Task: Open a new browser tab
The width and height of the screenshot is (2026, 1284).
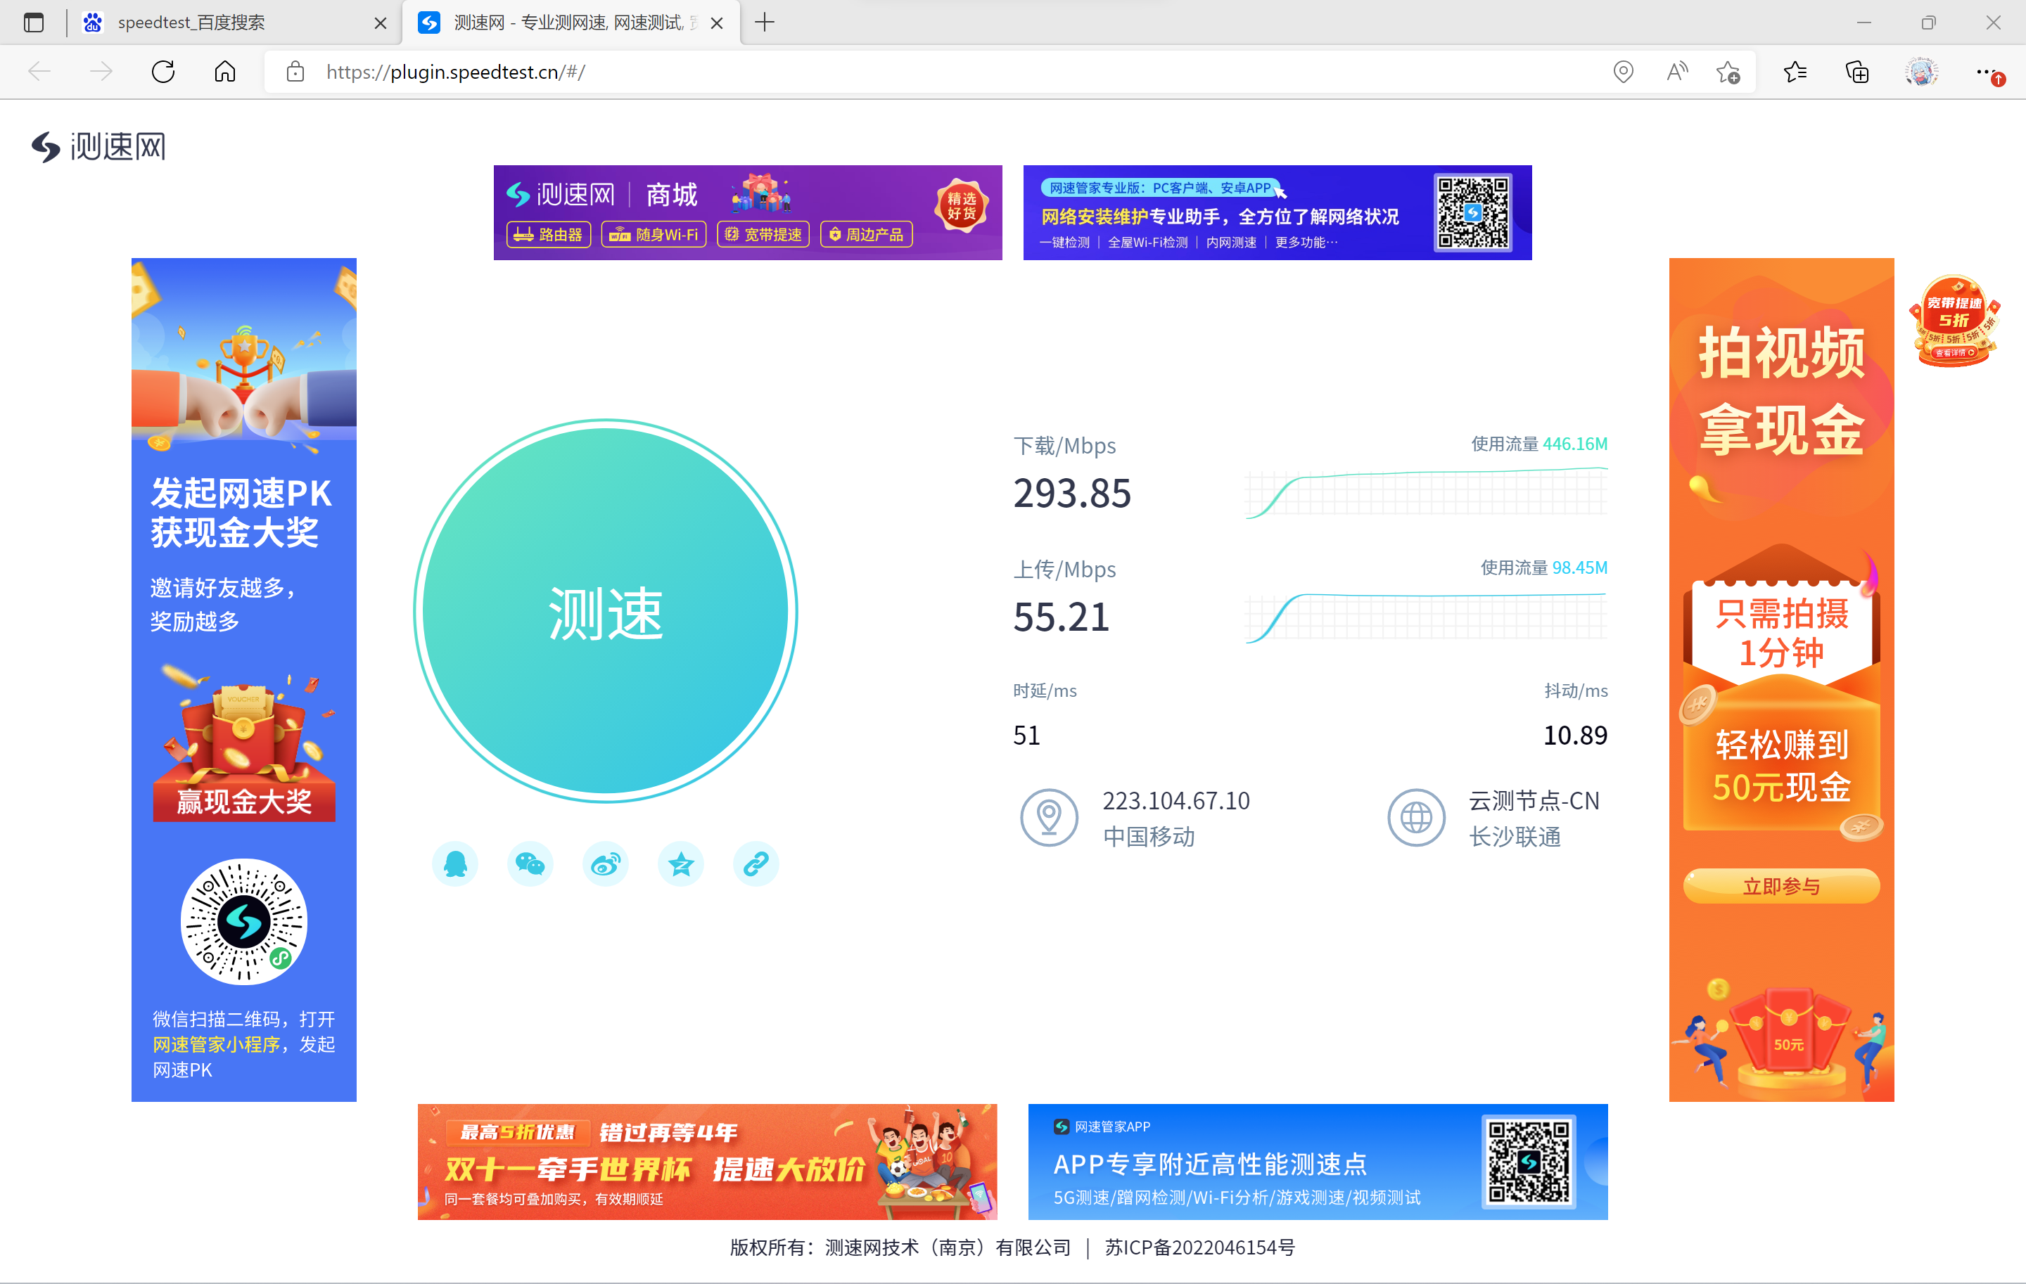Action: tap(765, 23)
